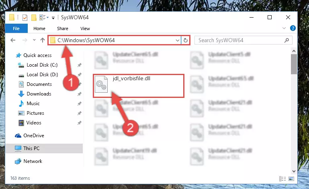Open Pictures in the sidebar

click(x=35, y=113)
